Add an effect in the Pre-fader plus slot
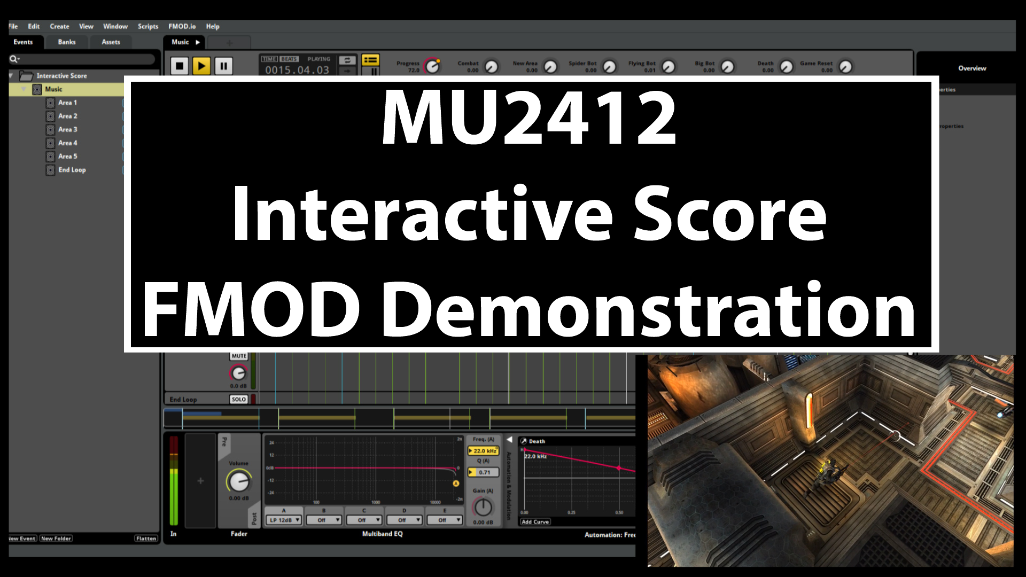1026x577 pixels. 200,481
